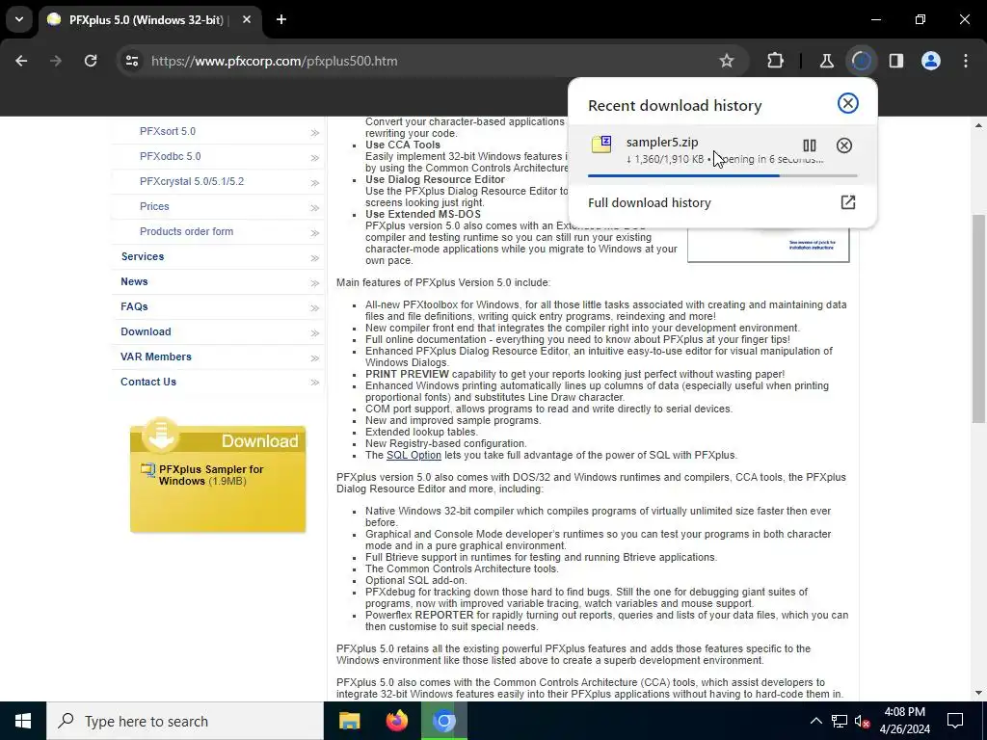
Task: Click the chevron next to Prices
Action: click(x=315, y=208)
